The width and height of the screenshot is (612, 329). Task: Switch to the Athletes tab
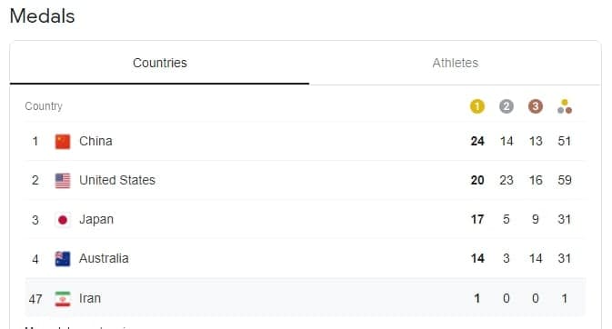coord(455,63)
